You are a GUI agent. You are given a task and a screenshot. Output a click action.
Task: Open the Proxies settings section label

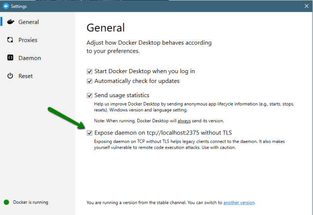28,40
